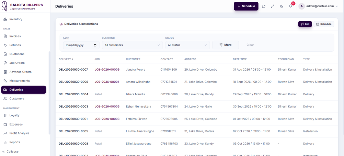Open job link JOB-2026-00001
The image size is (344, 156).
[107, 82]
